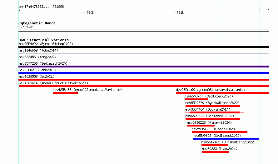
Task: Open the esv3554460 (Boomsma2014) label
Action: click(x=208, y=109)
